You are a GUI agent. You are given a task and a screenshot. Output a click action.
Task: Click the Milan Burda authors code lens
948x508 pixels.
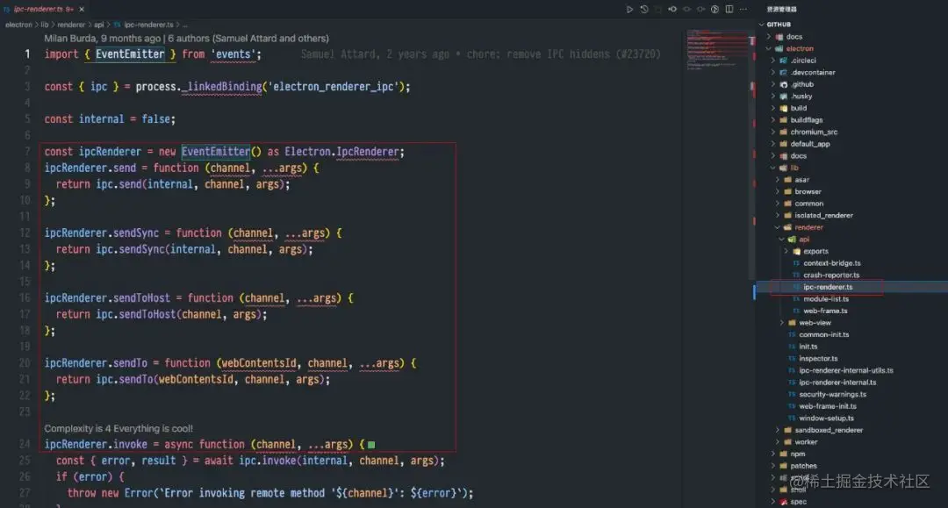pyautogui.click(x=186, y=39)
